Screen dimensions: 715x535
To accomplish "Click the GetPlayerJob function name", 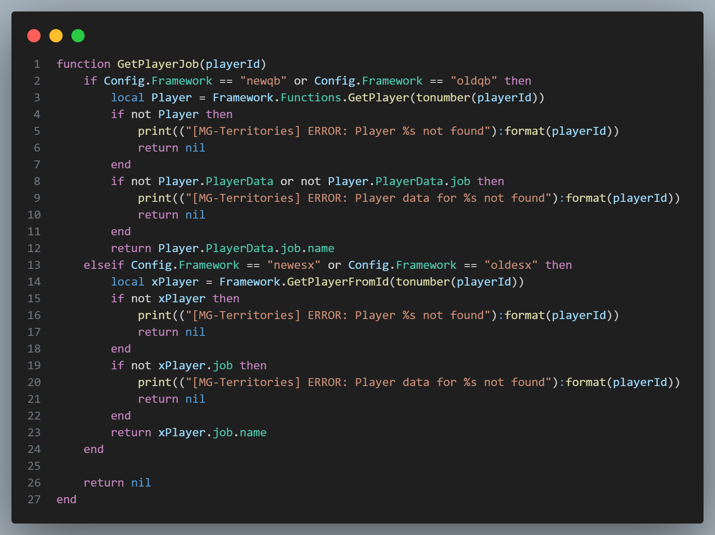I will point(158,64).
